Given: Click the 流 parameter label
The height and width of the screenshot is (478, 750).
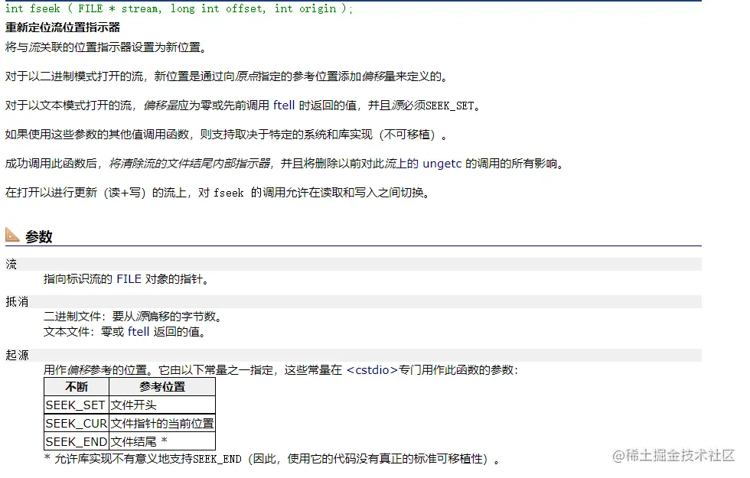Looking at the screenshot, I should [11, 263].
